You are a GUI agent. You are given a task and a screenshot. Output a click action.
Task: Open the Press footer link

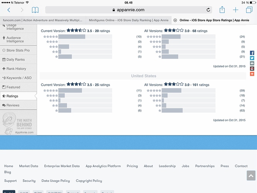coord(225,166)
